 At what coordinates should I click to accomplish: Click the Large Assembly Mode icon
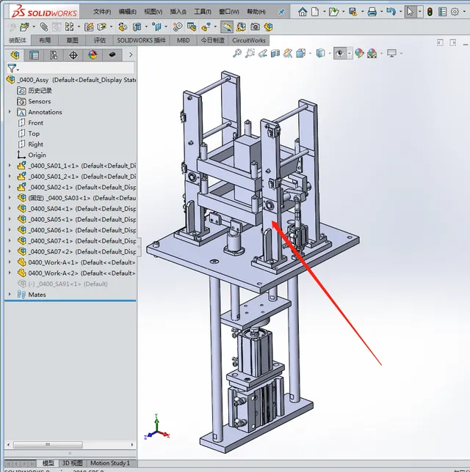pyautogui.click(x=269, y=27)
